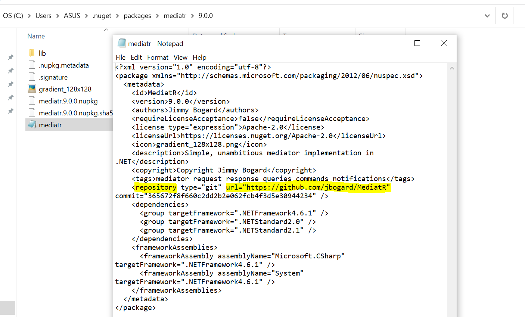Select the mediatr.9.0.0.nupkg.sha512 file icon
This screenshot has width=525, height=317.
pos(32,113)
